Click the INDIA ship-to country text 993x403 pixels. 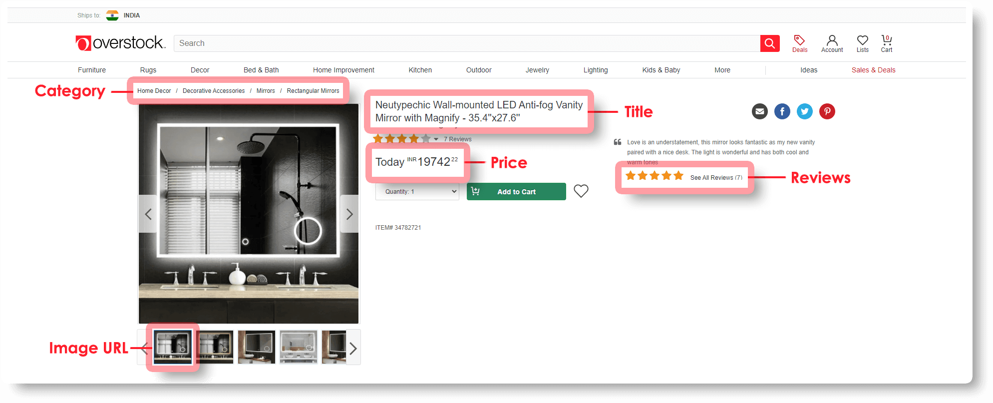click(132, 15)
